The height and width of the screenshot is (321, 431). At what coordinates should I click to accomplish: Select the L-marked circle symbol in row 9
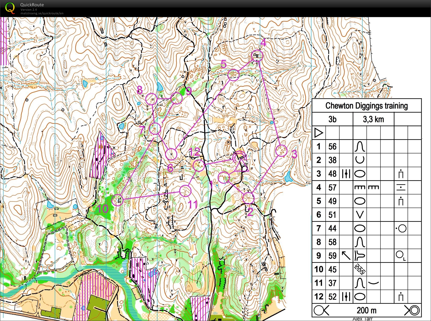pos(401,256)
